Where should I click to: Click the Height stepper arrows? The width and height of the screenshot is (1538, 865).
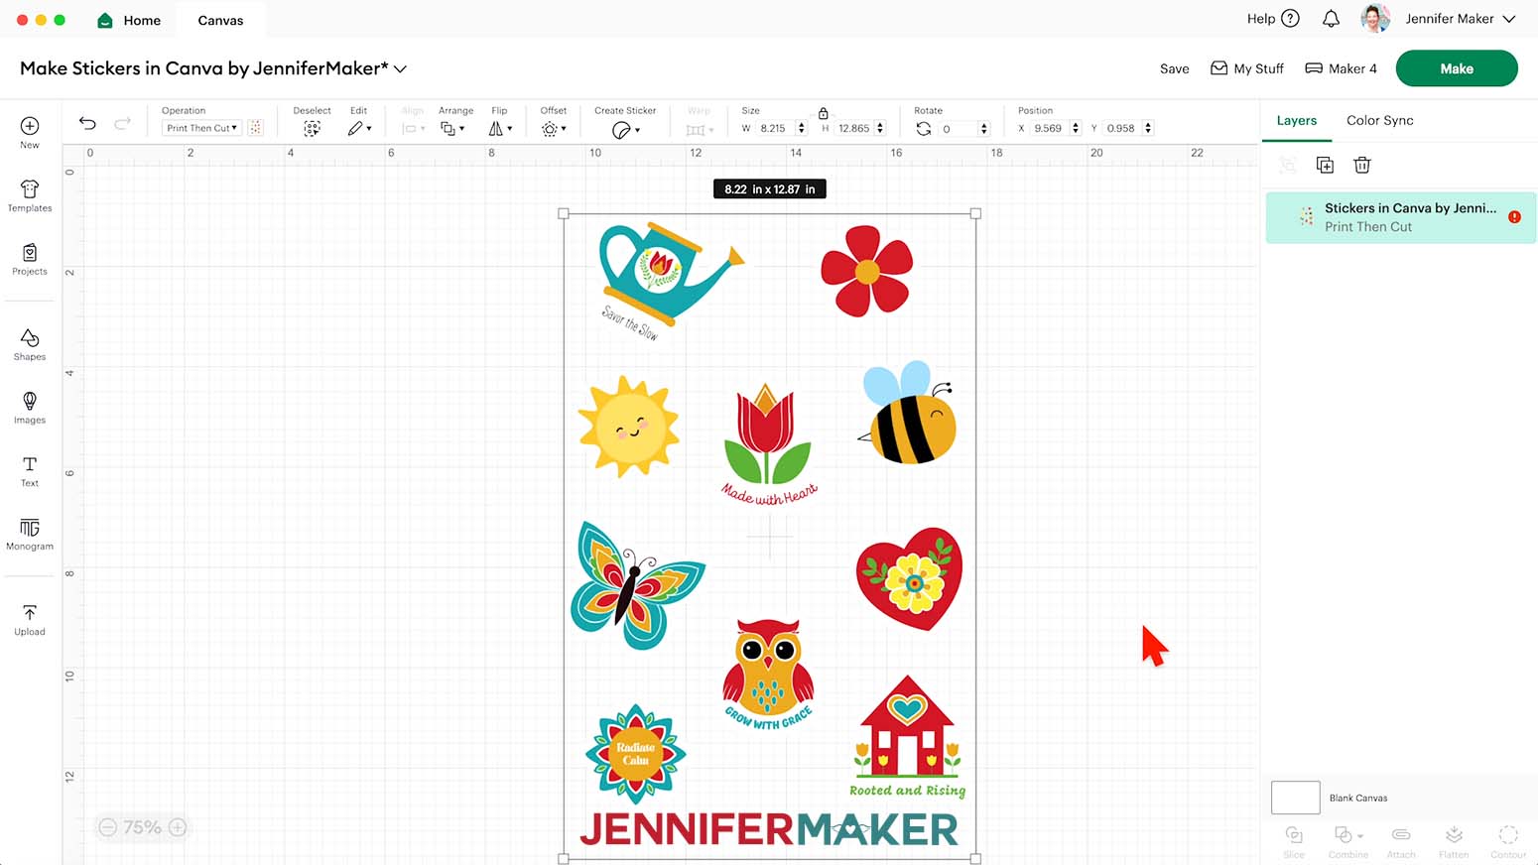[x=880, y=129]
